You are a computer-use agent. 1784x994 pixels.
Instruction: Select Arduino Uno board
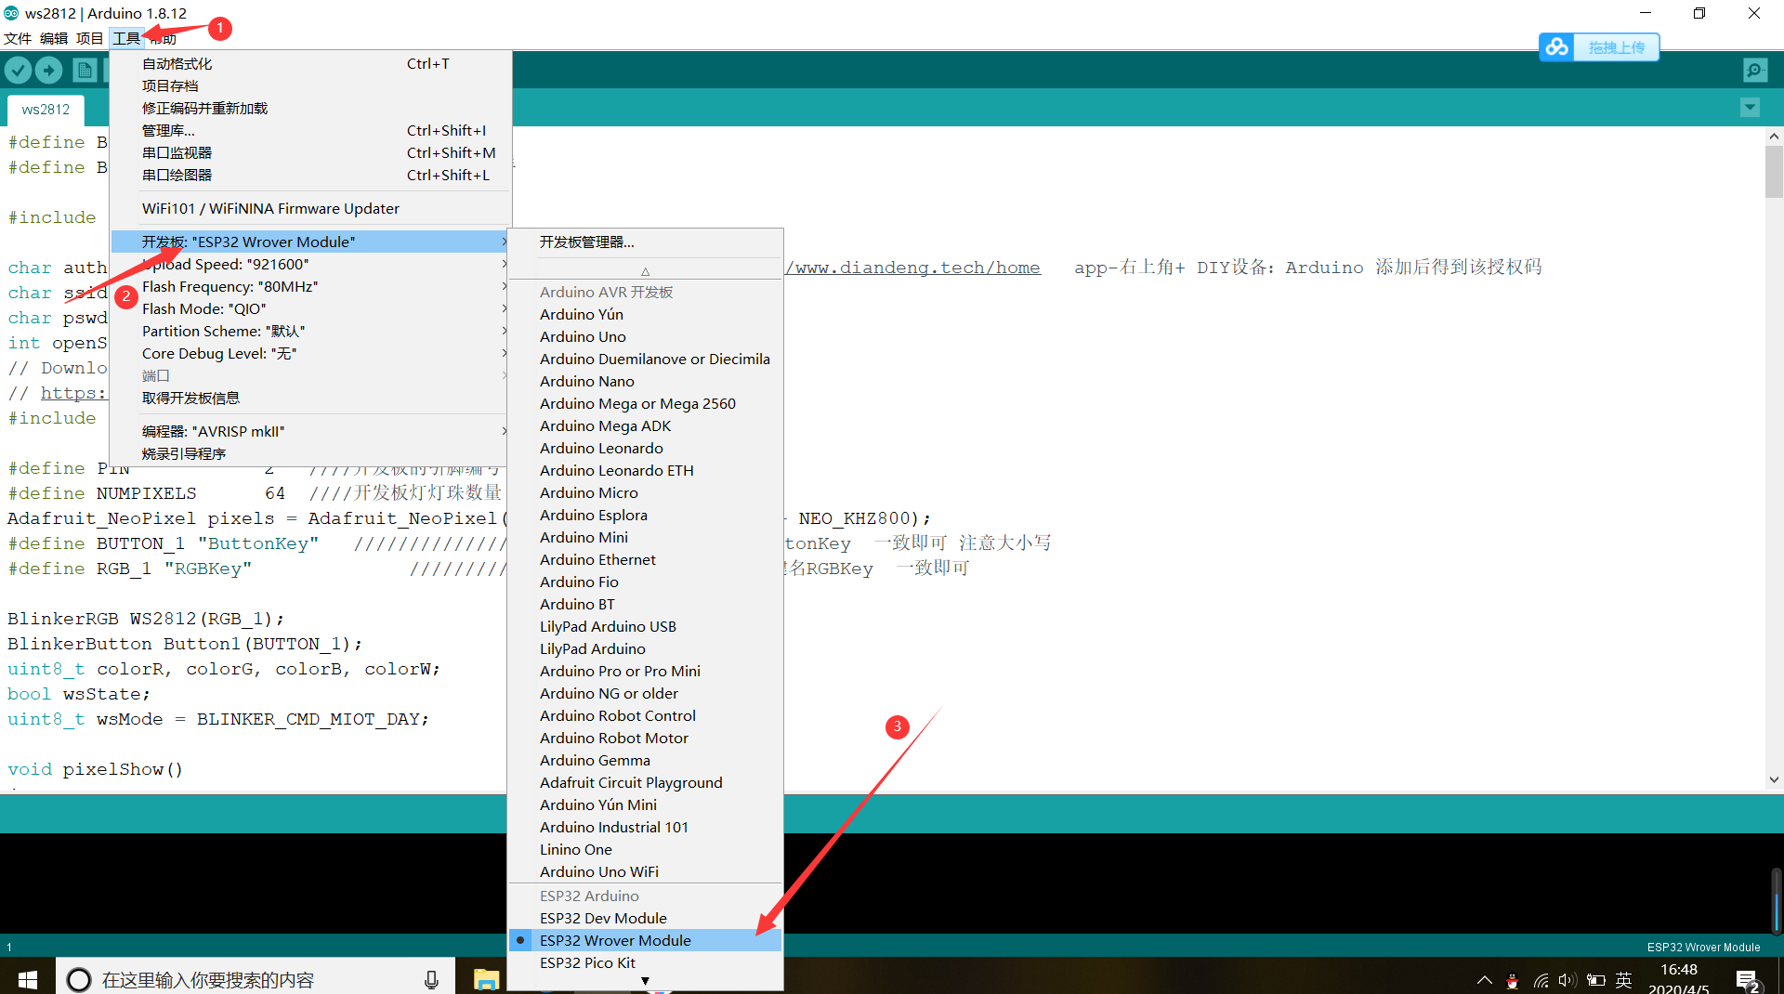[x=646, y=336]
